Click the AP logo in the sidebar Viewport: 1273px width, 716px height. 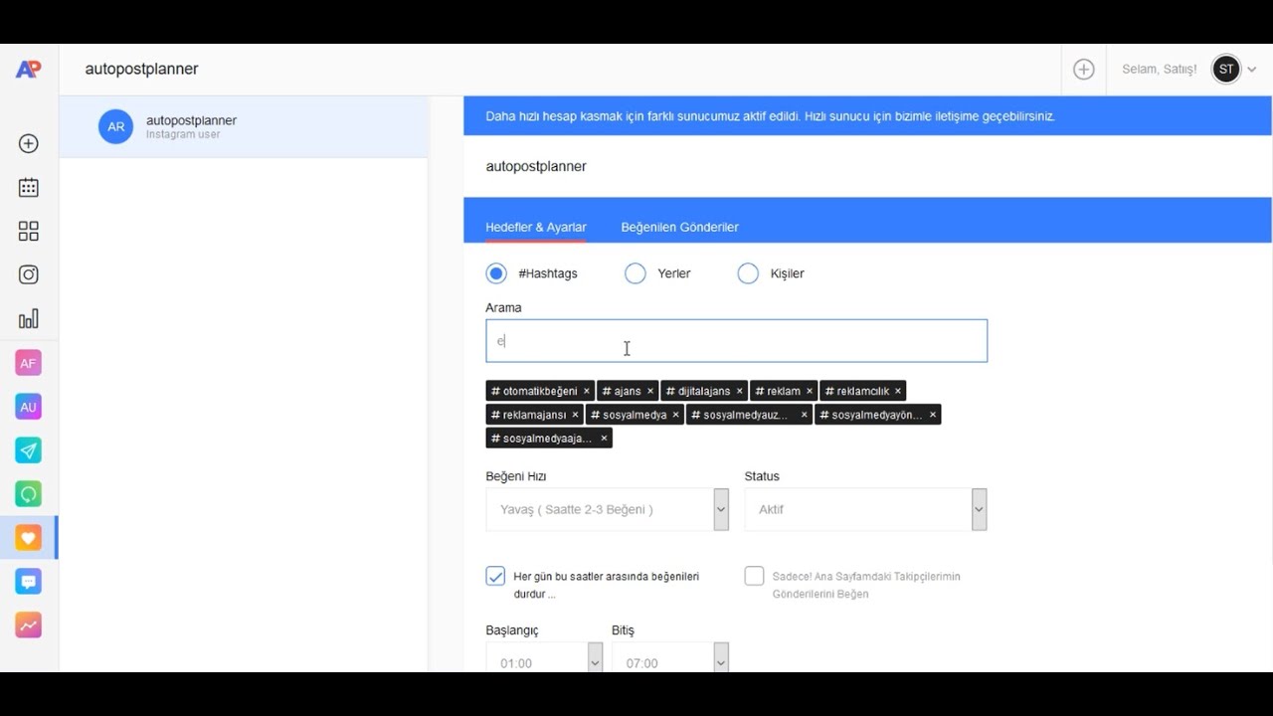[x=28, y=69]
